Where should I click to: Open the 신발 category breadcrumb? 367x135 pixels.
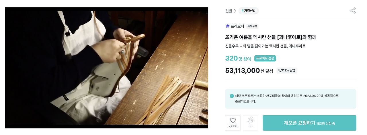229,11
